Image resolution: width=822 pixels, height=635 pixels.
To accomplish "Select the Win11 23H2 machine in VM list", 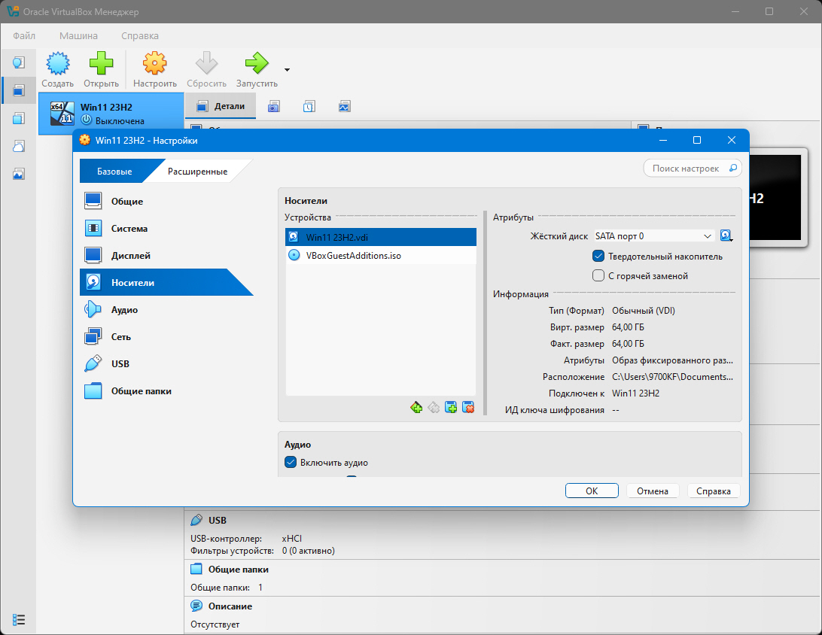I will [111, 114].
